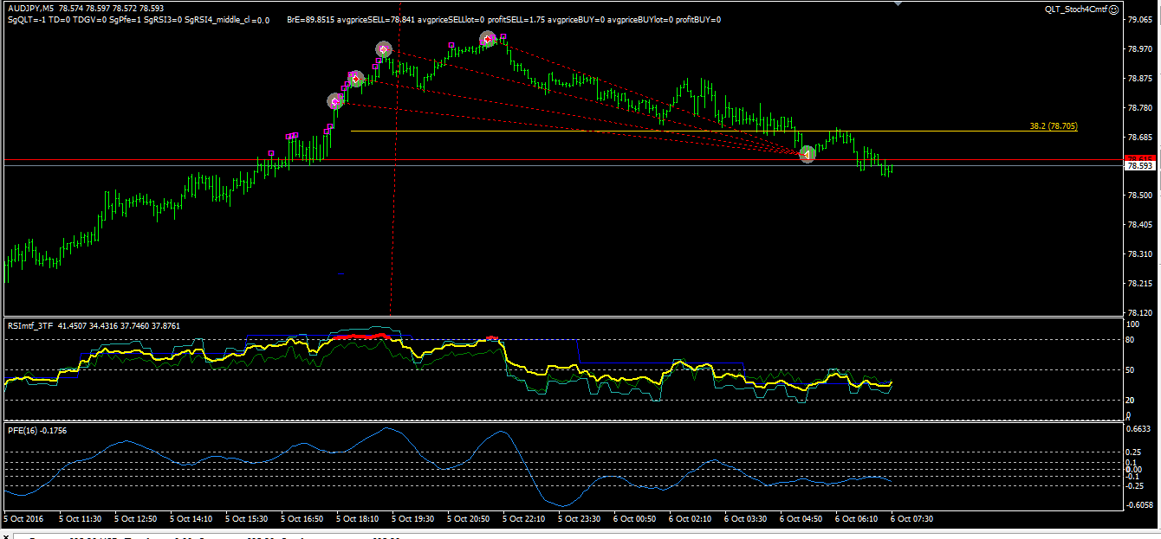The image size is (1161, 539).
Task: Click the PFE scale value -0.6058
Action: coord(1138,504)
